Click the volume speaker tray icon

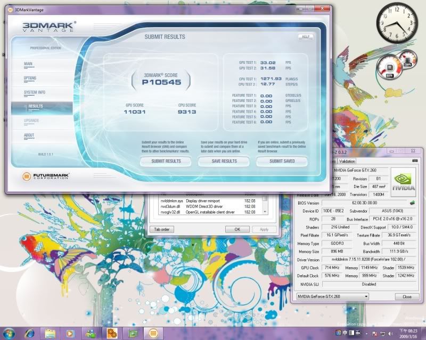(390, 334)
